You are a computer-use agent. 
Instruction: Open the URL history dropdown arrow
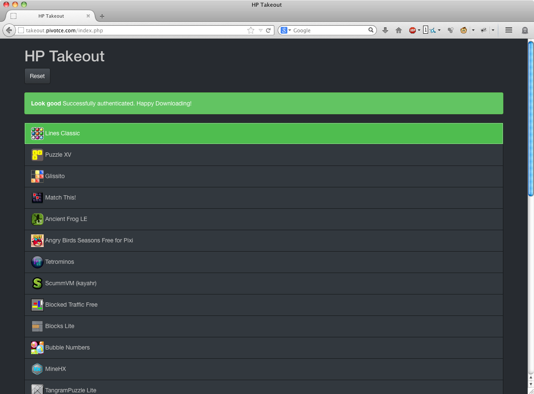[x=260, y=30]
